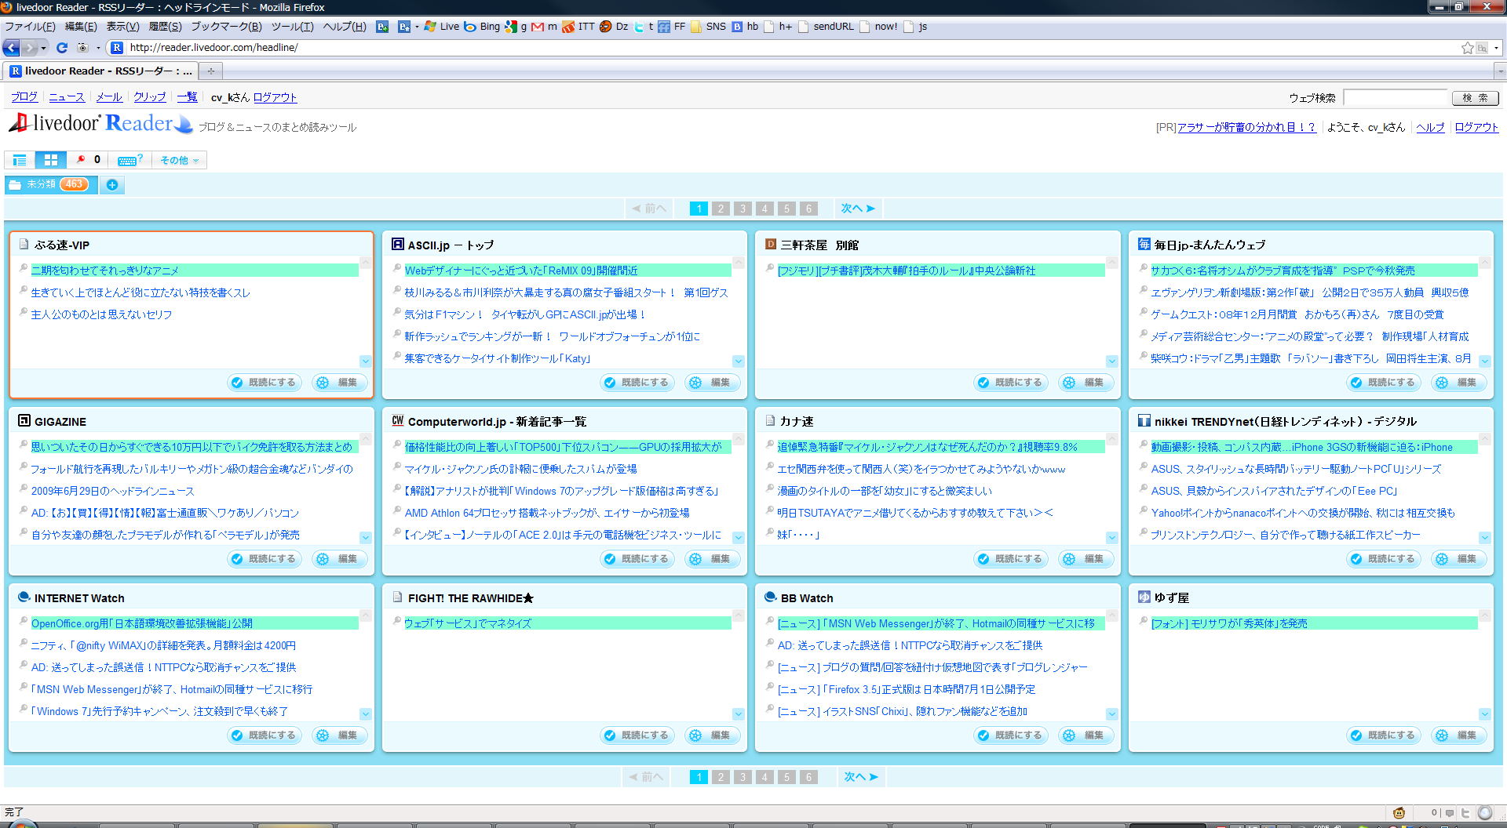Open the Bing bookmark in bookmarks toolbar
1507x828 pixels.
tap(482, 27)
